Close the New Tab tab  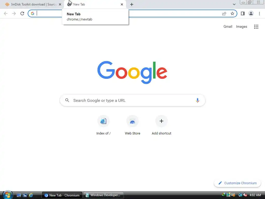point(122,4)
